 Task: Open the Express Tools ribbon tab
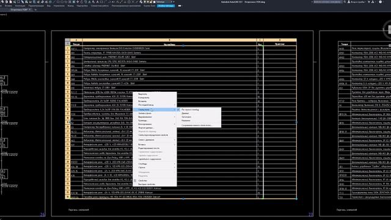click(x=149, y=5)
